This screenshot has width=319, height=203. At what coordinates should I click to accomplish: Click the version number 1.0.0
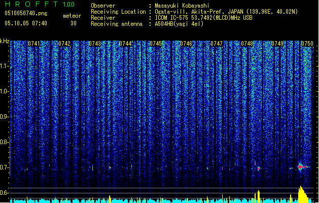pyautogui.click(x=68, y=5)
